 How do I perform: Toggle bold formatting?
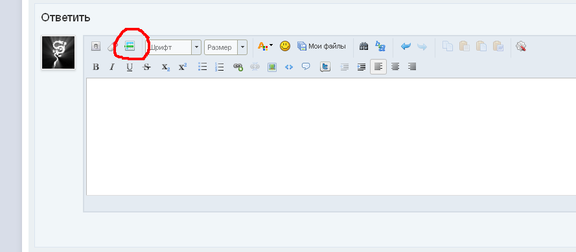tap(95, 67)
